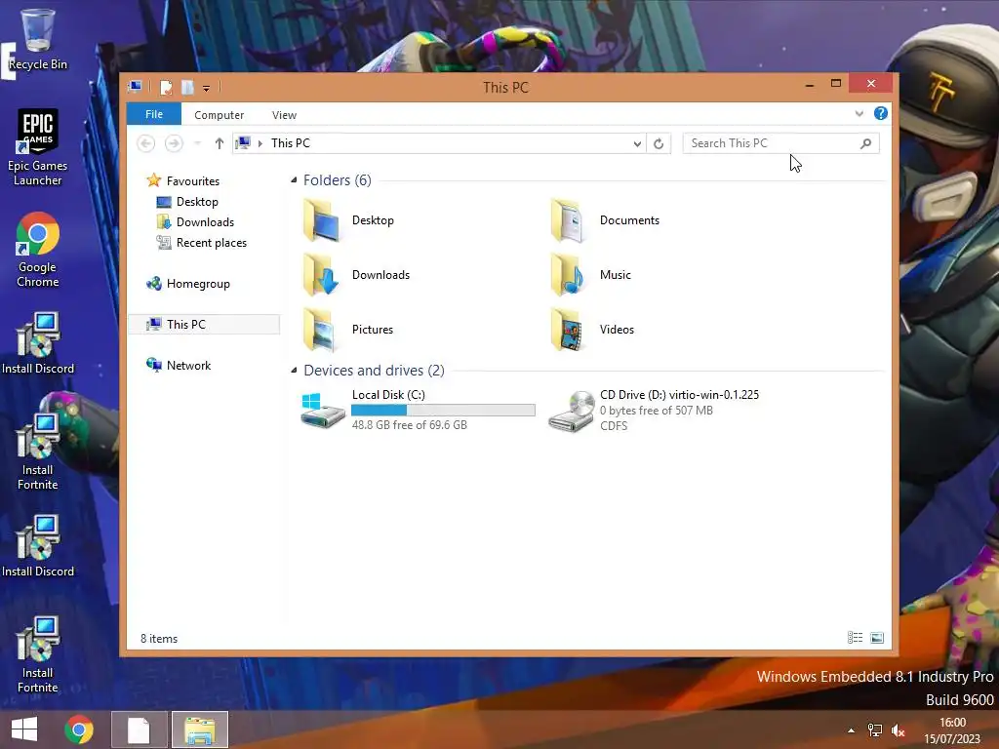Switch to Details view in status bar
Viewport: 999px width, 749px height.
(855, 638)
